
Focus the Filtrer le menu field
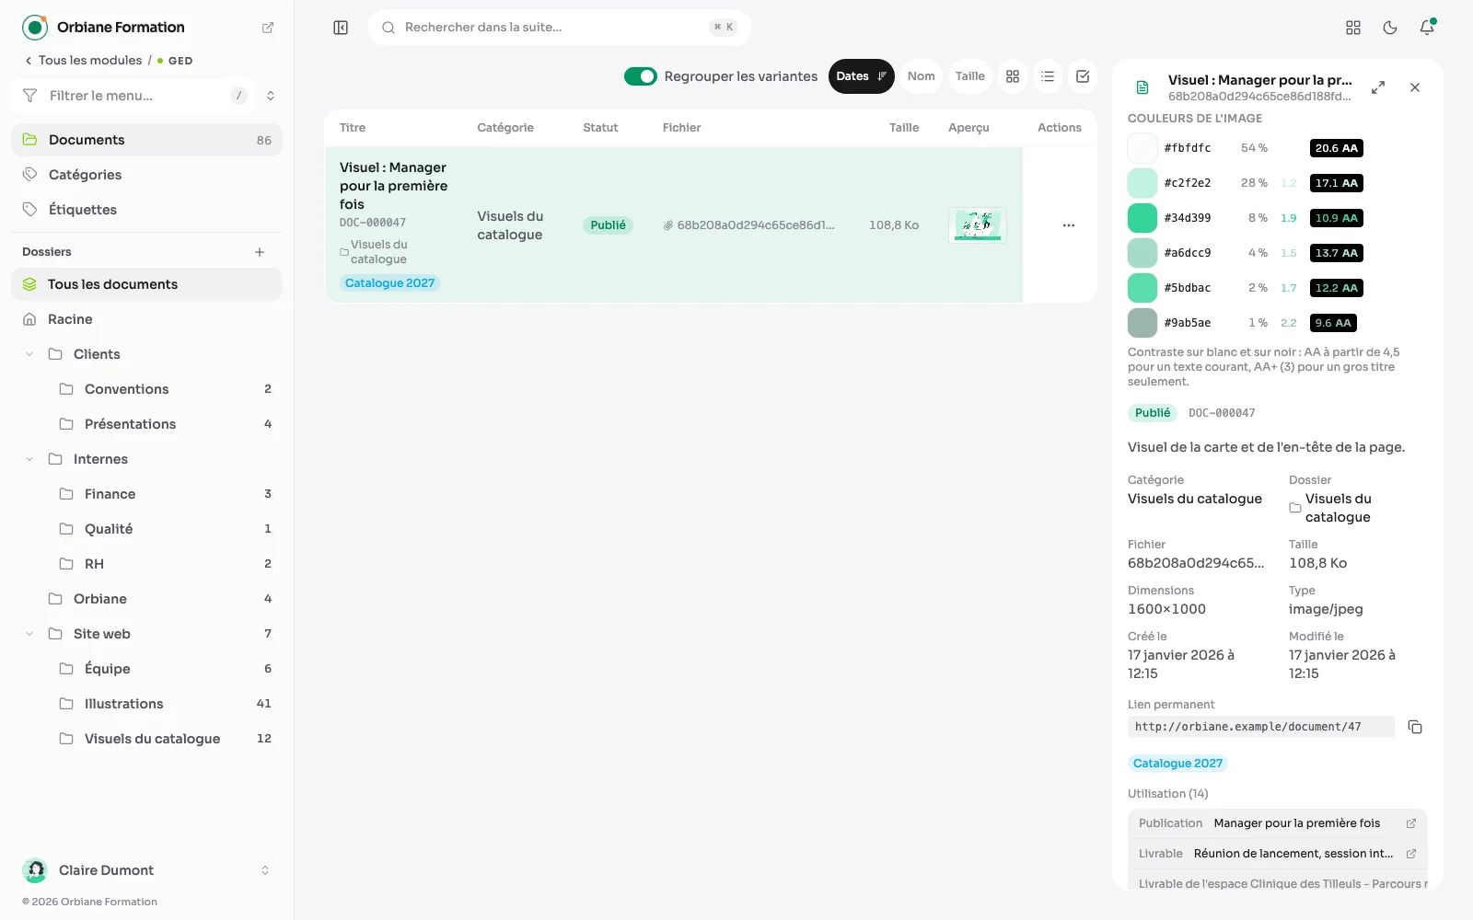tap(134, 96)
